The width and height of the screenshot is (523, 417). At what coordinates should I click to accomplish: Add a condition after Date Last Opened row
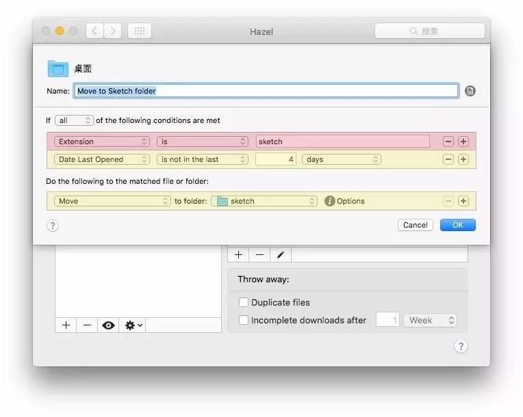(x=463, y=159)
